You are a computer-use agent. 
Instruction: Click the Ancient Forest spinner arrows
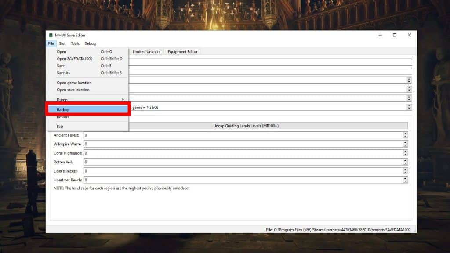(x=405, y=135)
